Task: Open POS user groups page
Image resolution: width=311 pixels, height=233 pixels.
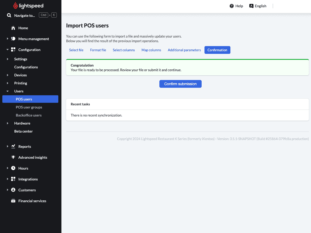Action: [29, 107]
